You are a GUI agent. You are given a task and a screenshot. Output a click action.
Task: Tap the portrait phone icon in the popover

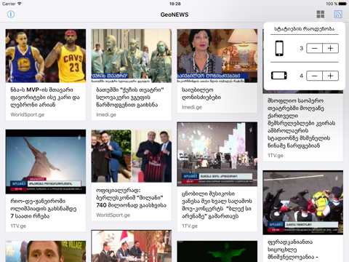click(279, 48)
